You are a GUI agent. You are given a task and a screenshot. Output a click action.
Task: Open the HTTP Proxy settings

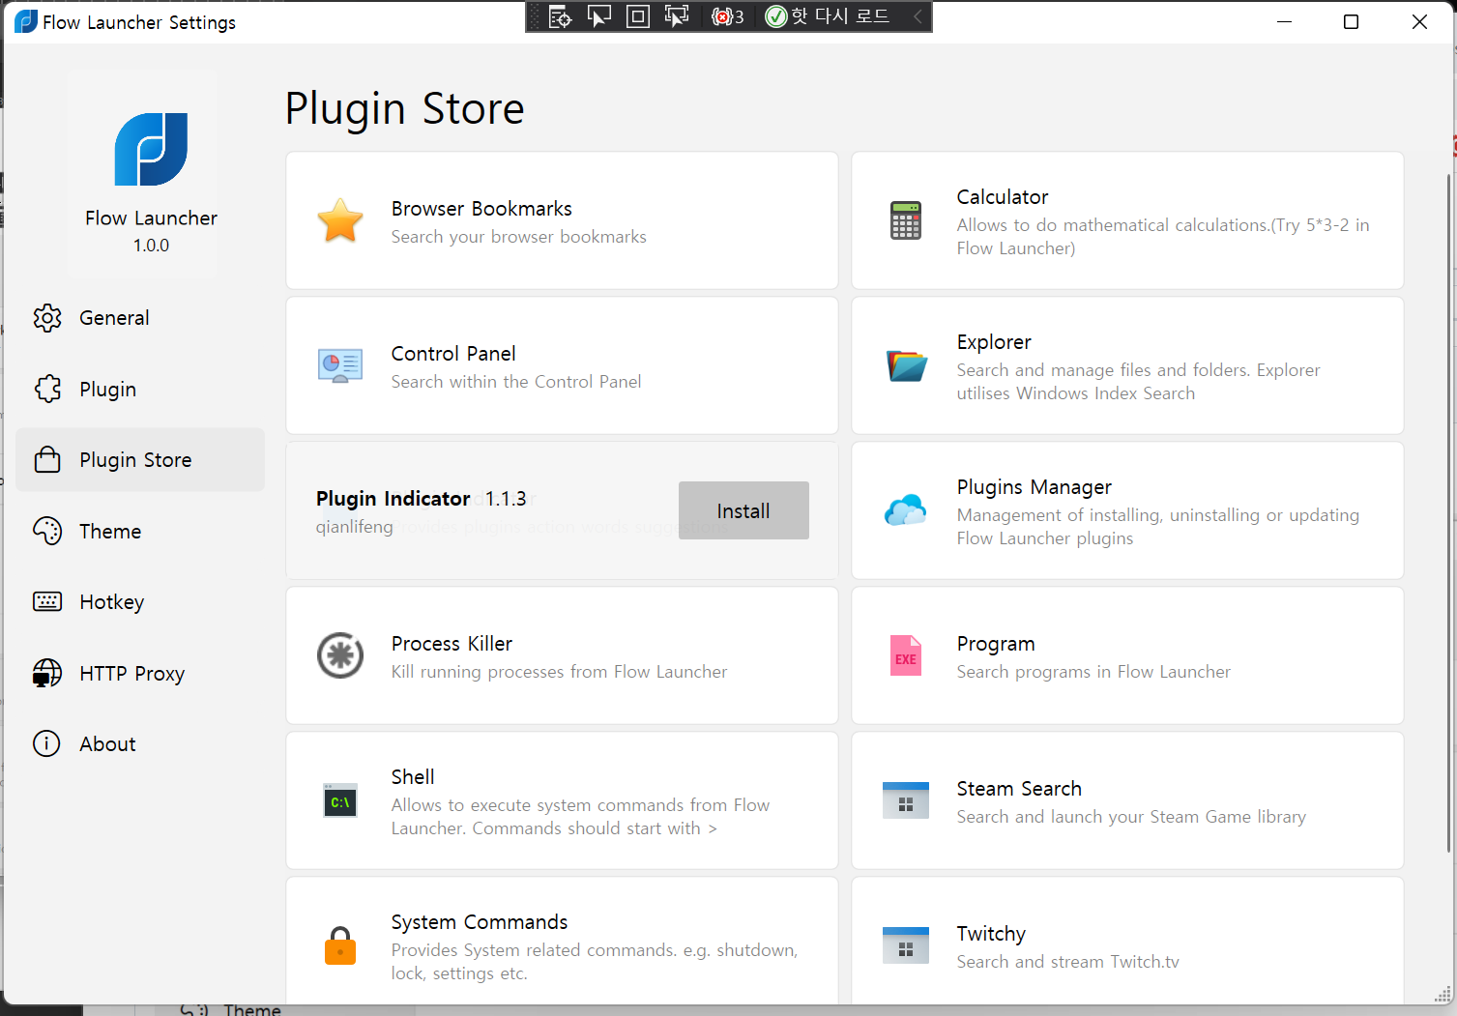pos(140,673)
